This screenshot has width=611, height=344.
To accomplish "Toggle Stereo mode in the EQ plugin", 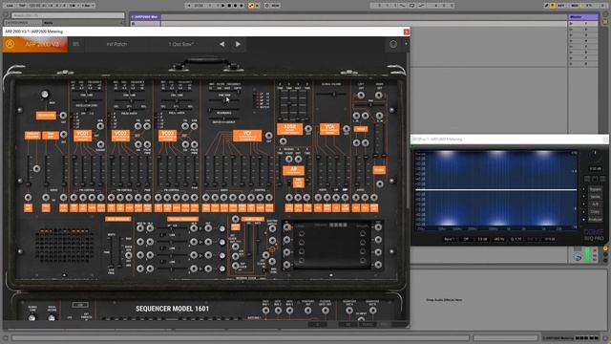I will pos(595,197).
